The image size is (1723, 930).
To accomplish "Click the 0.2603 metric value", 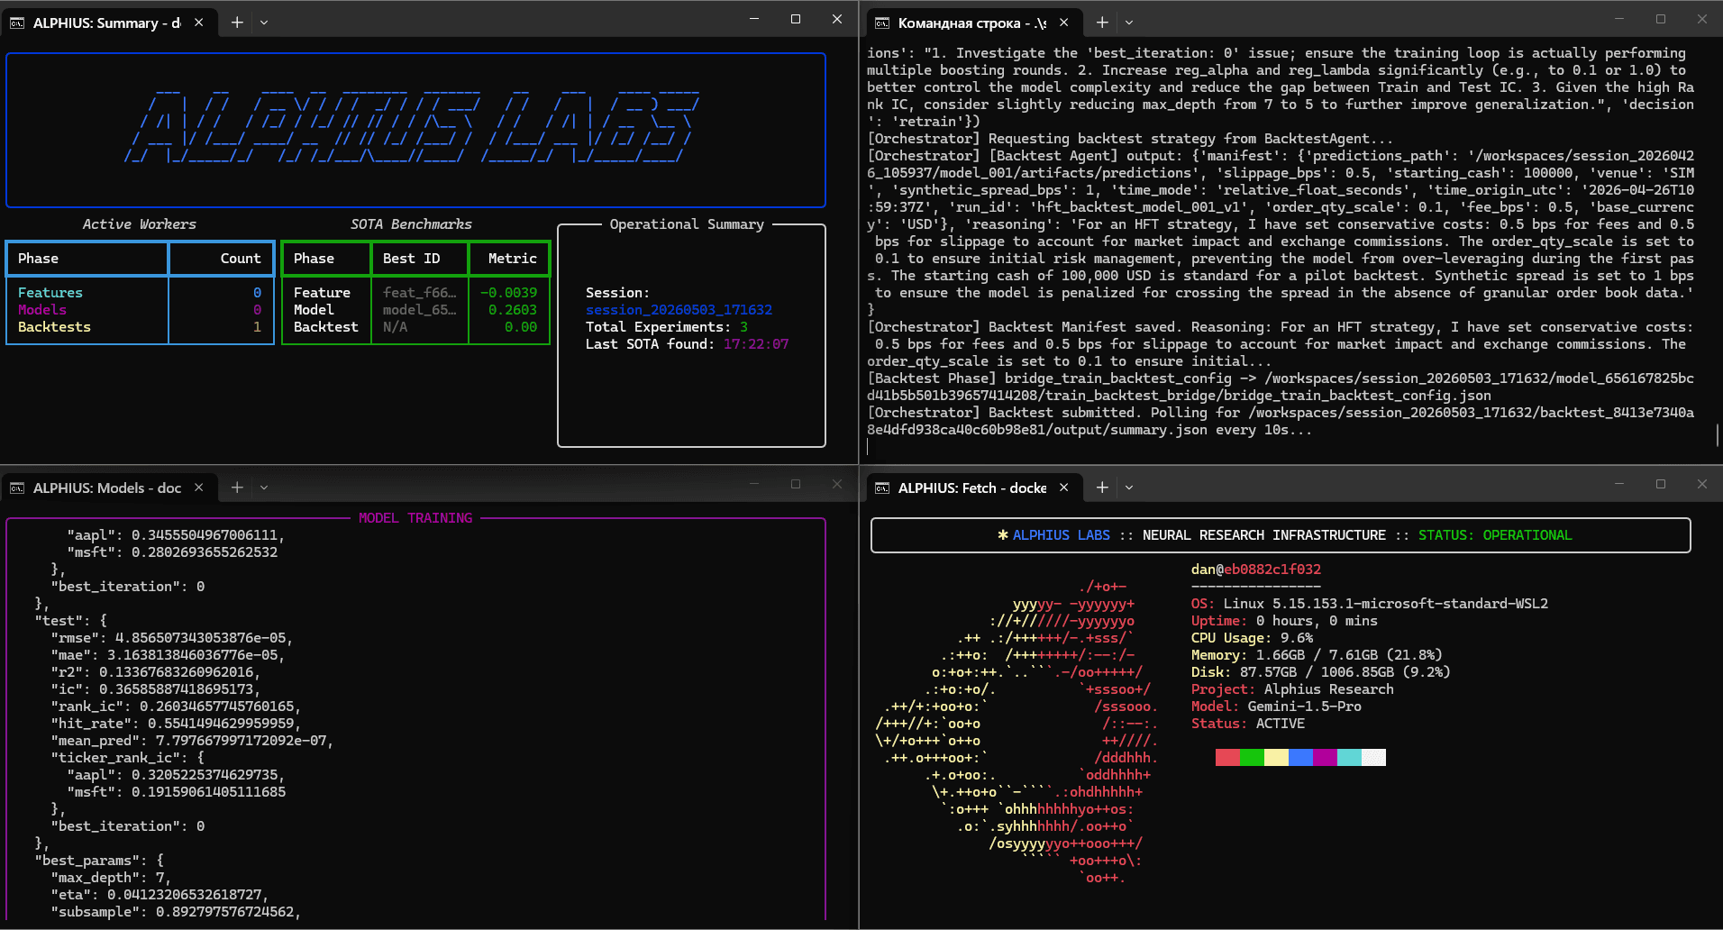I will point(513,310).
